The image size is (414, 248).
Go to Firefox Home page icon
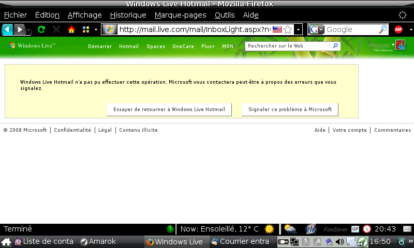[71, 29]
